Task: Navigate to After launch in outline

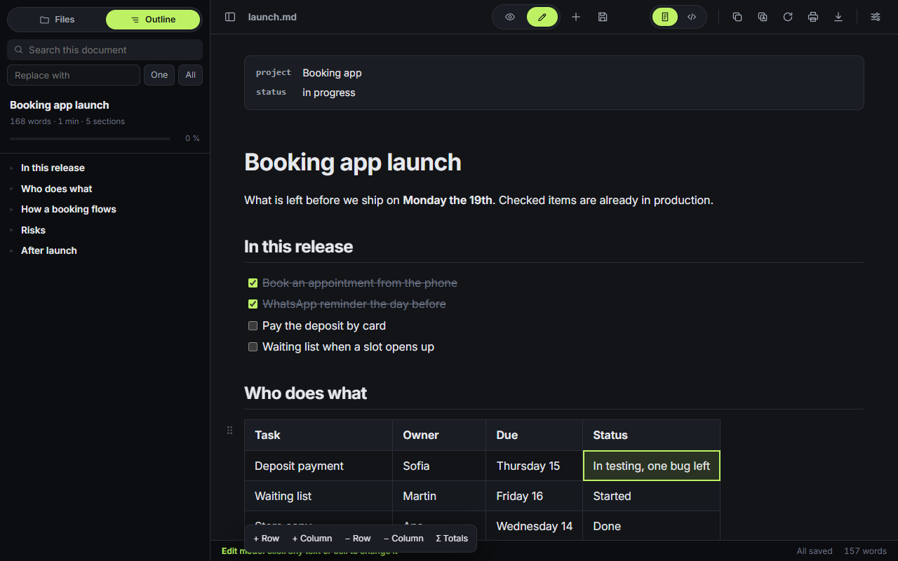Action: [x=49, y=250]
